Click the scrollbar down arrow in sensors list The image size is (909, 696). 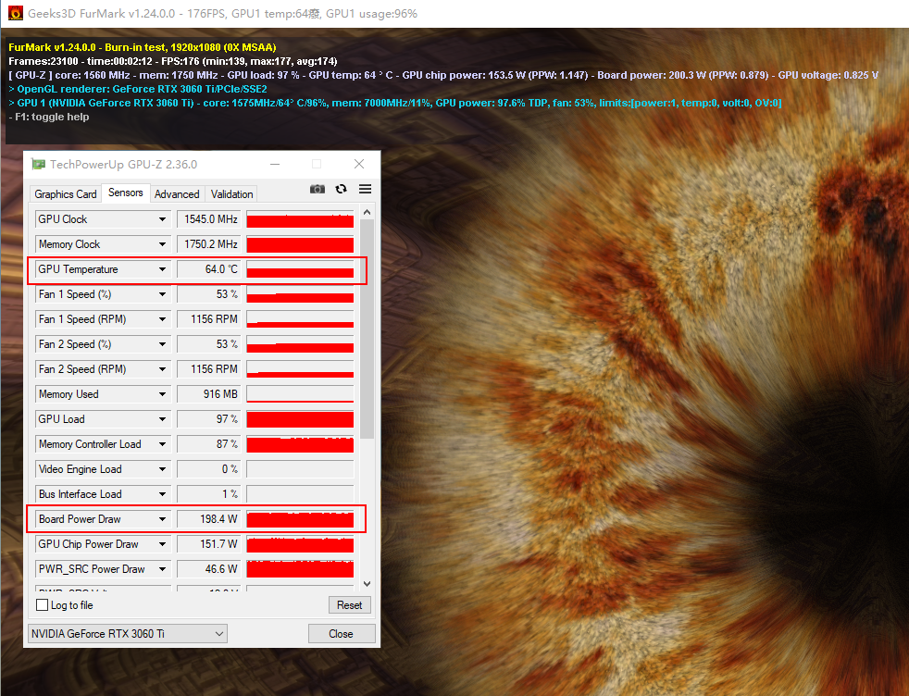click(367, 584)
